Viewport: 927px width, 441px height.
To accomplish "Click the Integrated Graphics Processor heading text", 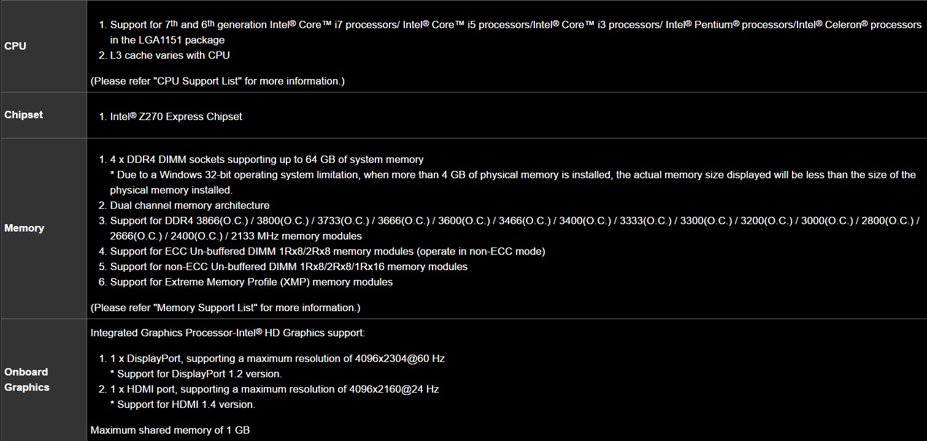I will (x=228, y=333).
